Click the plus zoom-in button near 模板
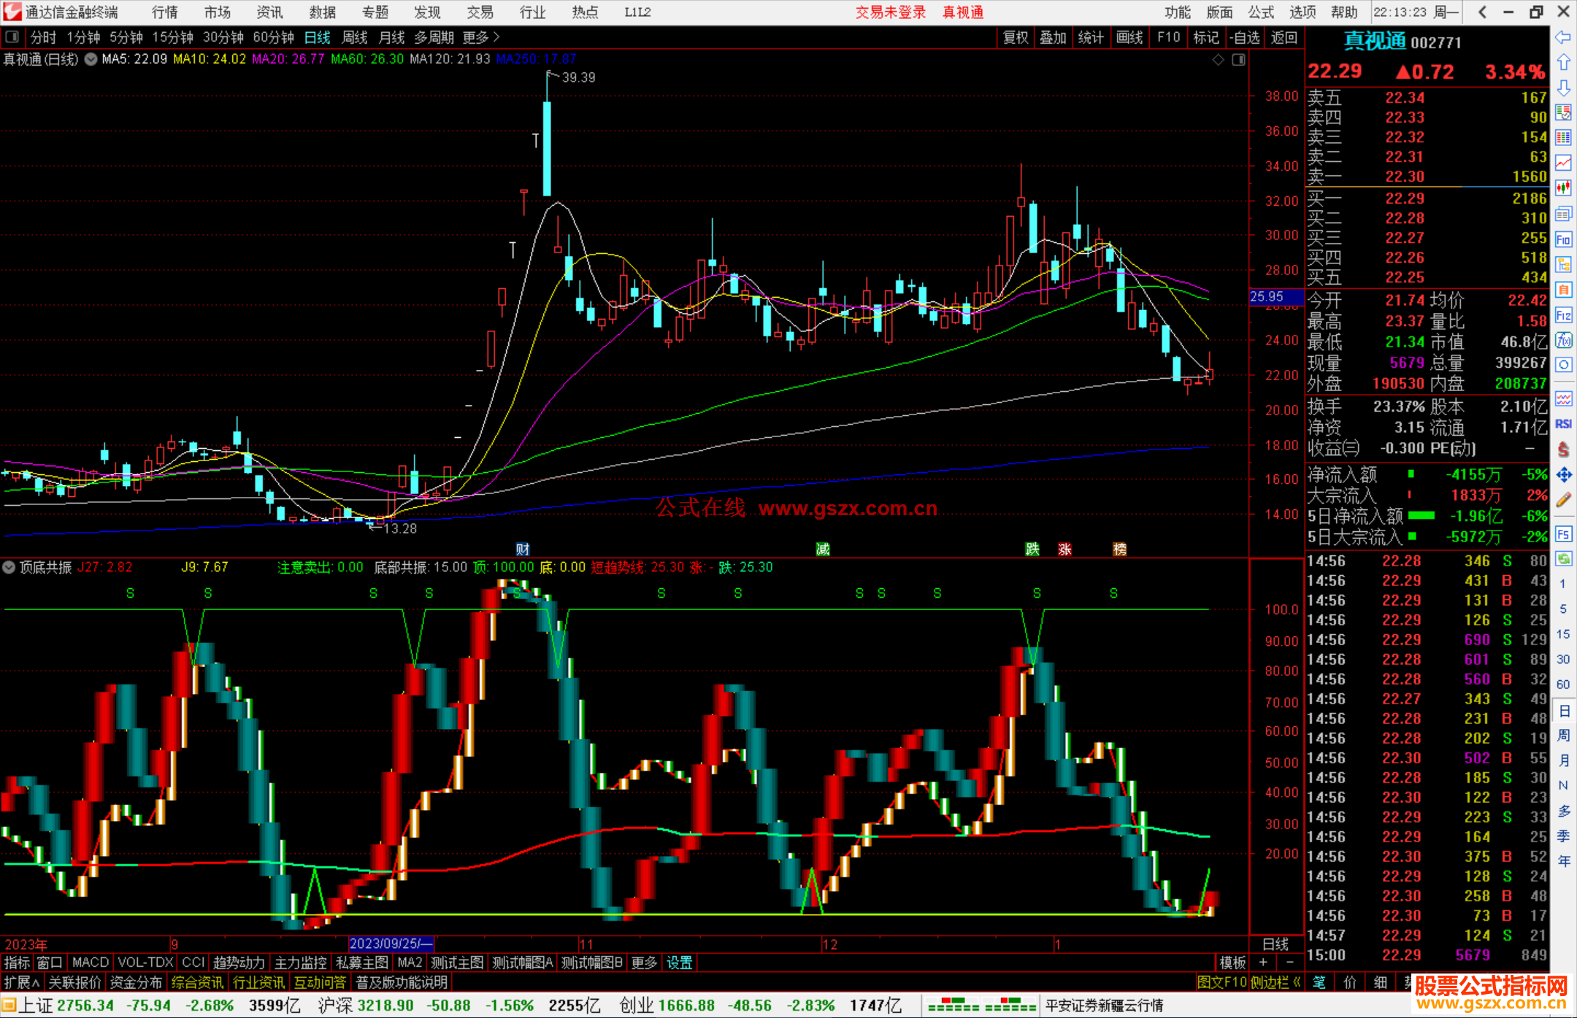Viewport: 1577px width, 1018px height. click(x=1263, y=963)
